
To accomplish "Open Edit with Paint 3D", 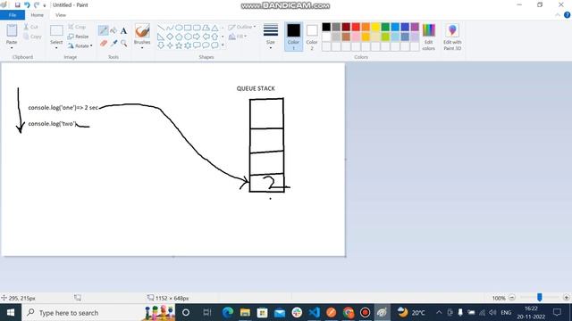I will 452,37.
